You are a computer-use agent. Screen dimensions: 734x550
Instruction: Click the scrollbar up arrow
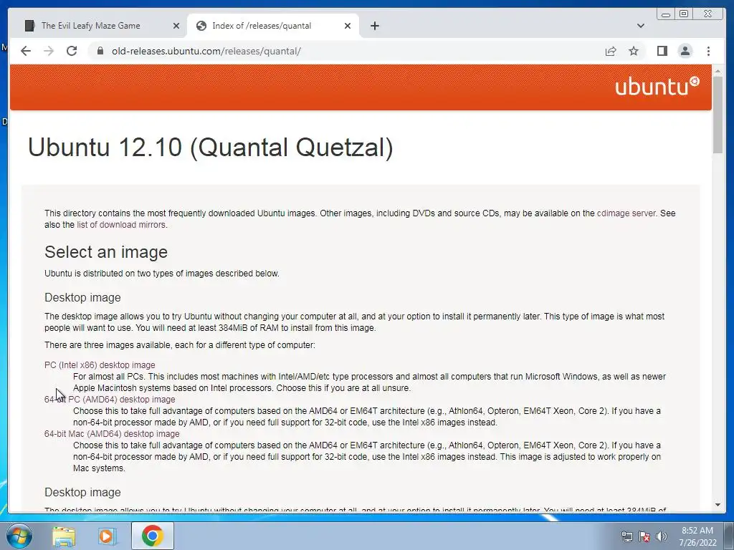[718, 71]
